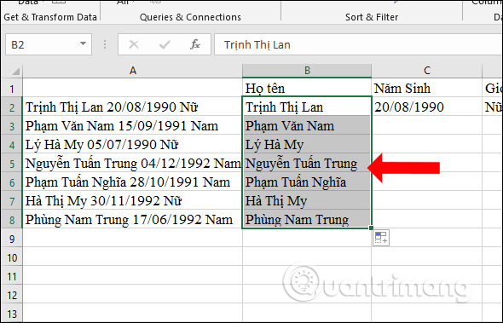
Task: Select row 3 header
Action: click(x=12, y=126)
